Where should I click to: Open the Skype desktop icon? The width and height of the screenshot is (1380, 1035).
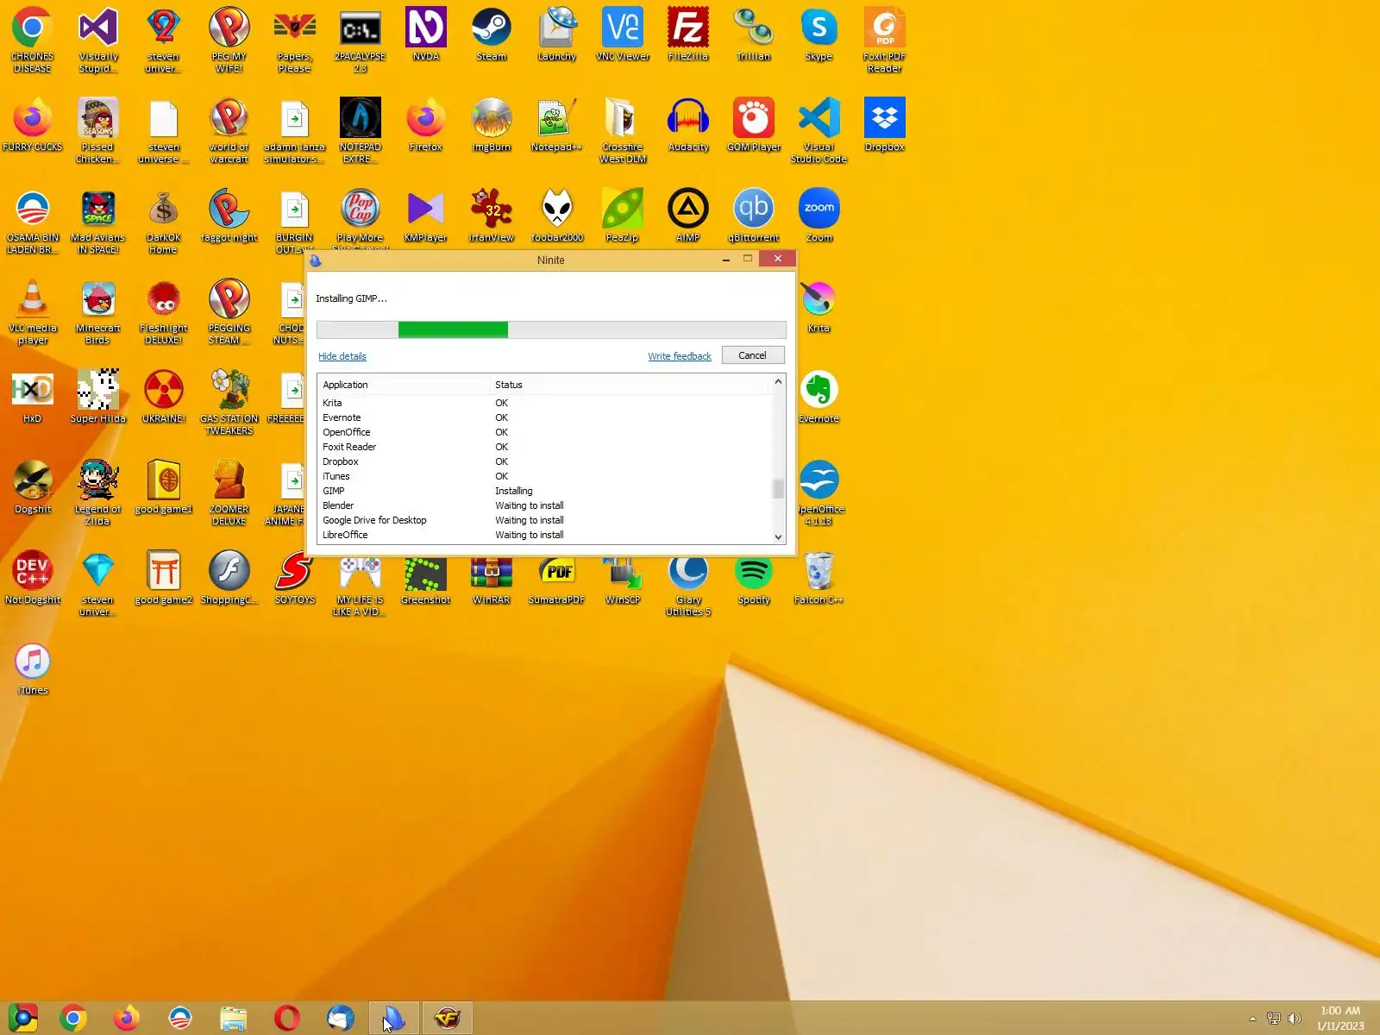[x=819, y=34]
